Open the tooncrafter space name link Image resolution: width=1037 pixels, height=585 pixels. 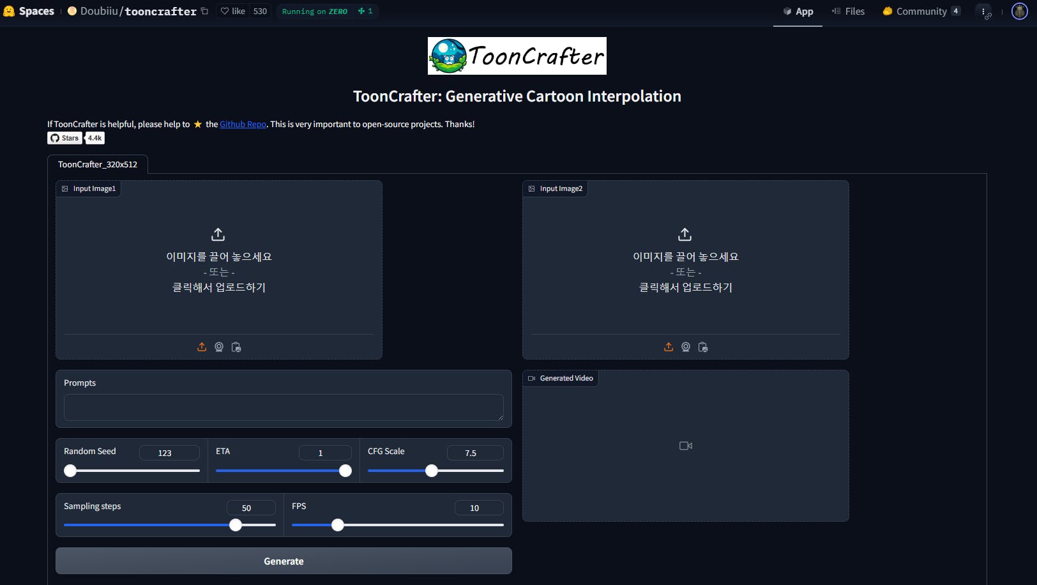[x=160, y=11]
